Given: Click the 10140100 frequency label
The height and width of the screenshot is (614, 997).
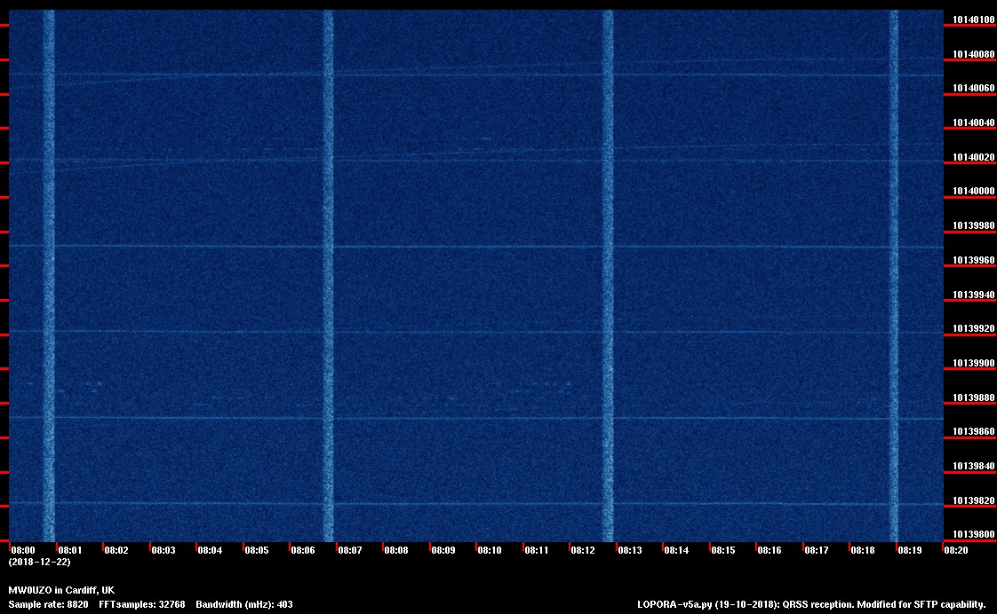Looking at the screenshot, I should [973, 20].
